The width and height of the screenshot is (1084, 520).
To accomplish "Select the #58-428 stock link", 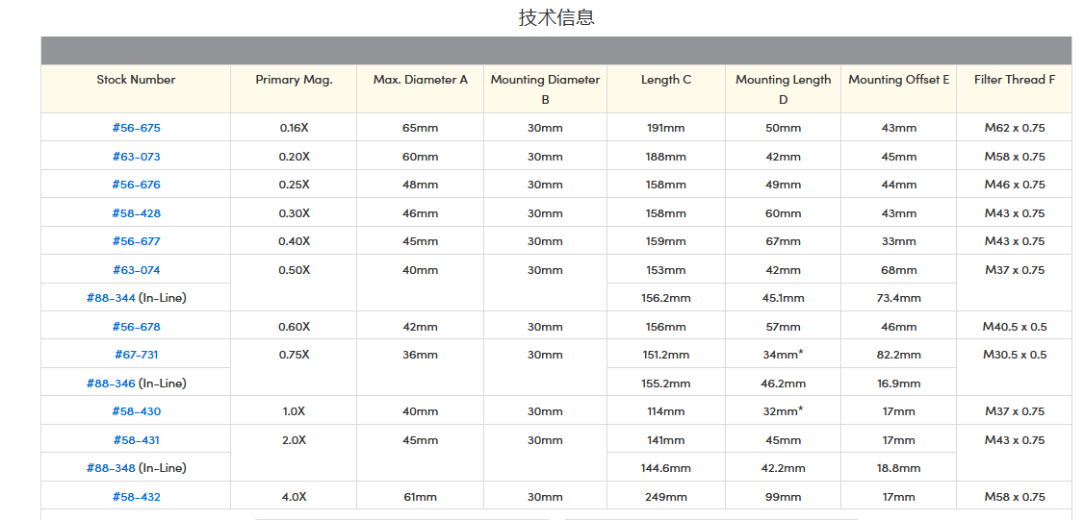I will tap(136, 213).
